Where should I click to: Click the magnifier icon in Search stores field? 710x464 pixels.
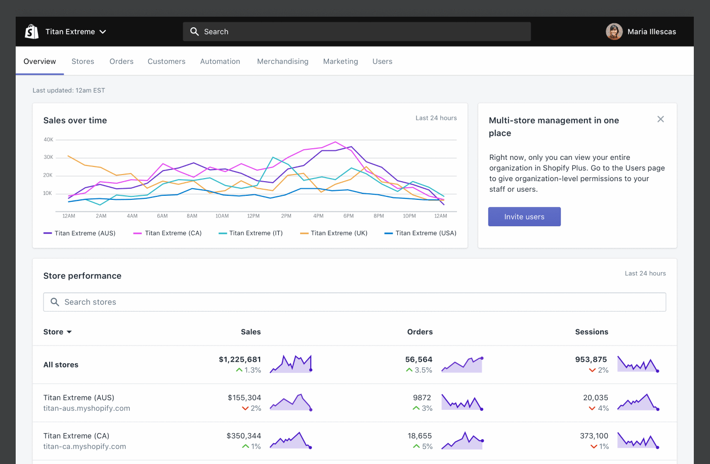tap(55, 302)
